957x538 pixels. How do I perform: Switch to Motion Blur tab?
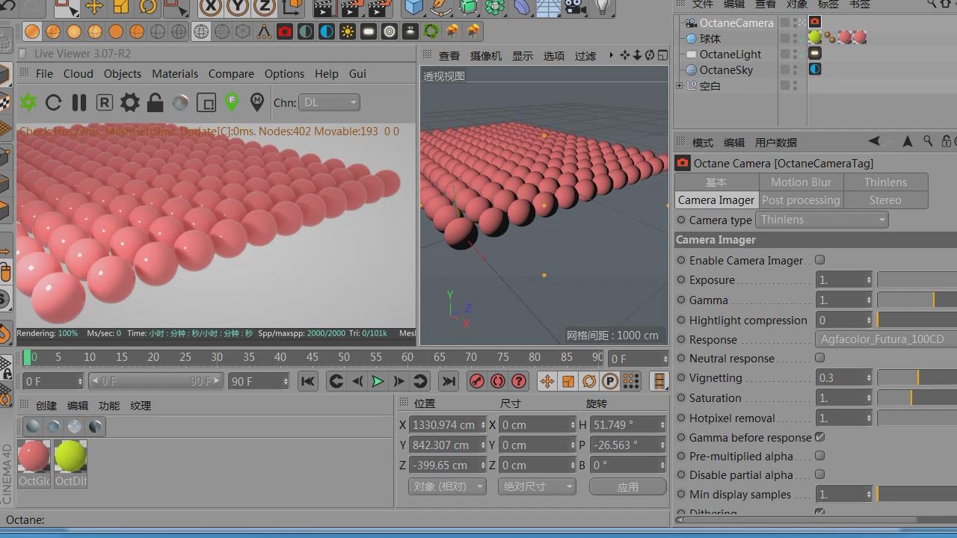pos(801,182)
